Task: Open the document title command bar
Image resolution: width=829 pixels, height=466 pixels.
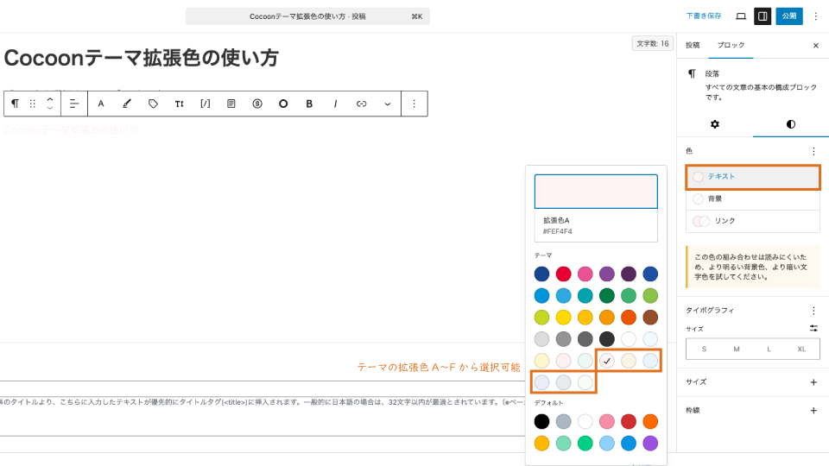Action: tap(307, 16)
